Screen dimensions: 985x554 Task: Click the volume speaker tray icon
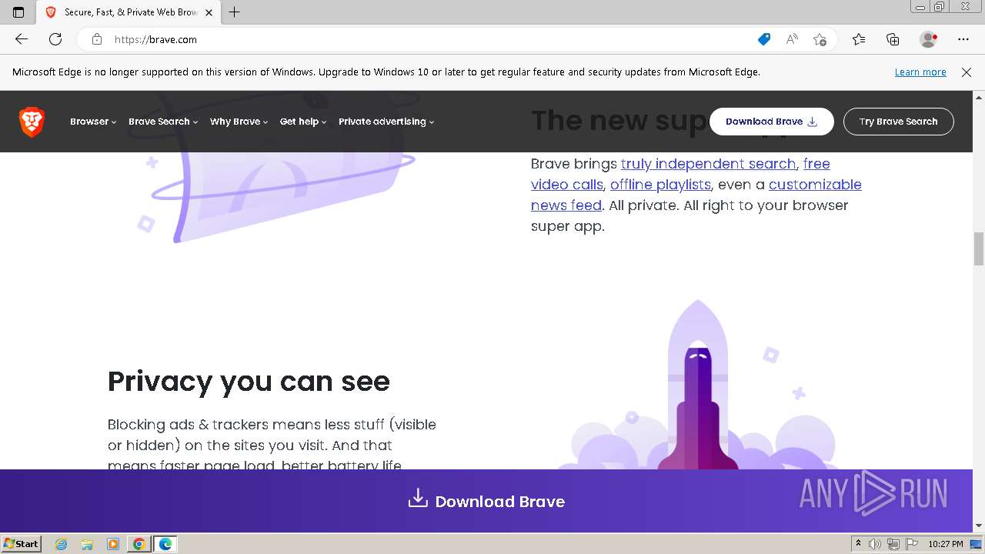click(x=875, y=544)
